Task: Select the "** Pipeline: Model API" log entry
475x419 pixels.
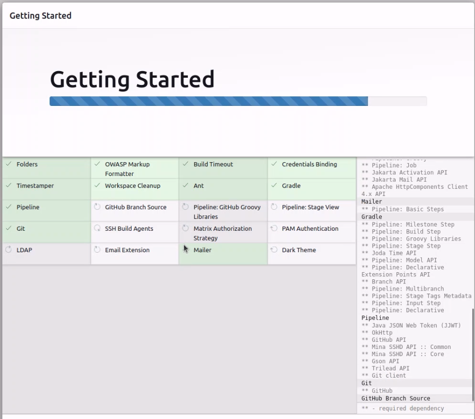Action: [399, 260]
